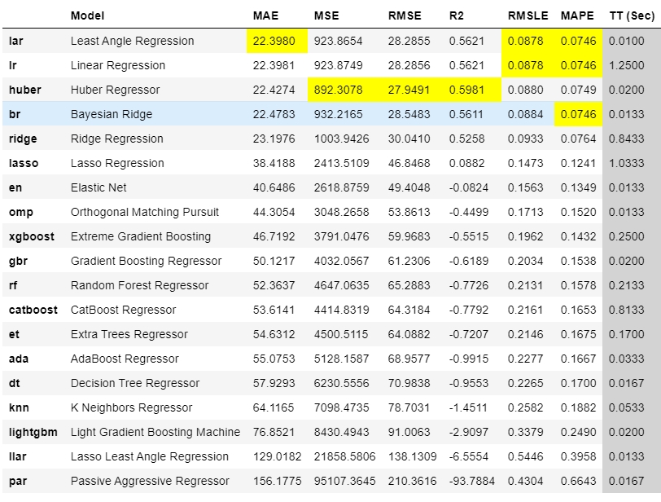Click the TT (Sec) column header

point(633,15)
